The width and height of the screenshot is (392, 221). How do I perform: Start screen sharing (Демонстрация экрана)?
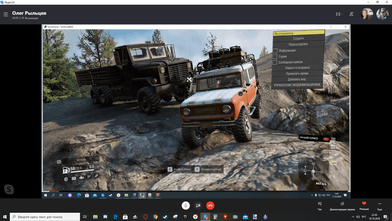coord(342,206)
